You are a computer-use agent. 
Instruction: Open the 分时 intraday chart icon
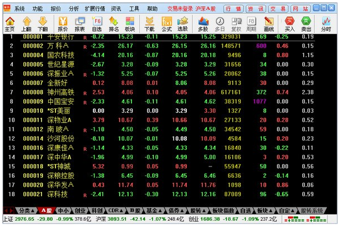coord(326,24)
